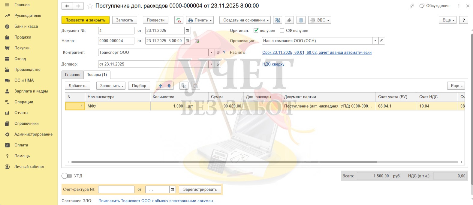This screenshot has width=473, height=205.
Task: Add a row with Добавить button
Action: 77,86
